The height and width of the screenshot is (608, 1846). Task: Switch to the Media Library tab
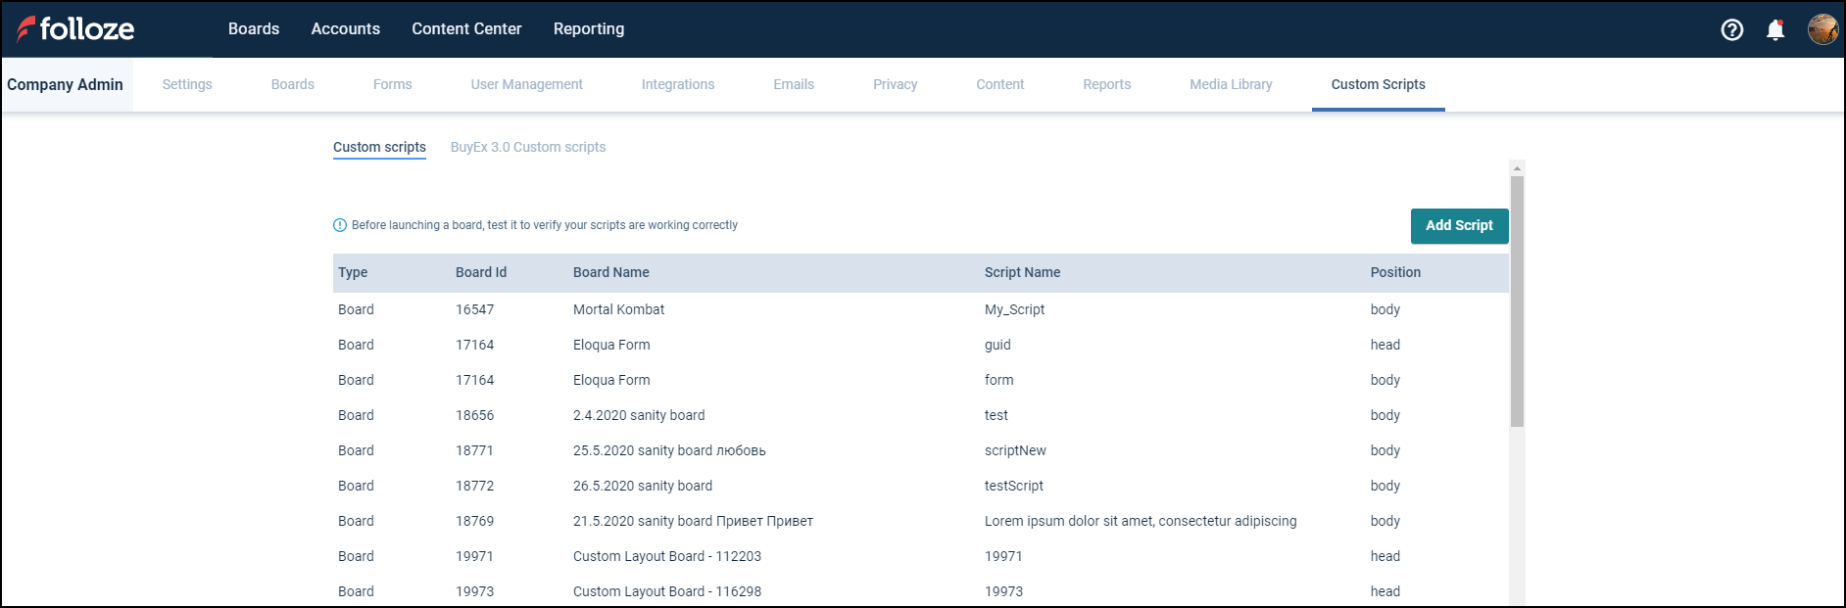click(1231, 85)
